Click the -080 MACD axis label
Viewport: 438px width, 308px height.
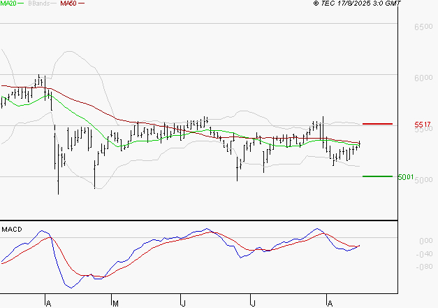pos(423,267)
